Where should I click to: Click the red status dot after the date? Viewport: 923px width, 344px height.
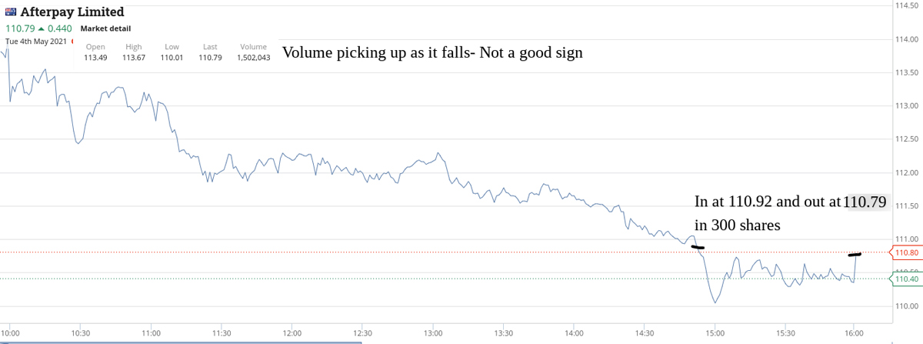pyautogui.click(x=72, y=42)
